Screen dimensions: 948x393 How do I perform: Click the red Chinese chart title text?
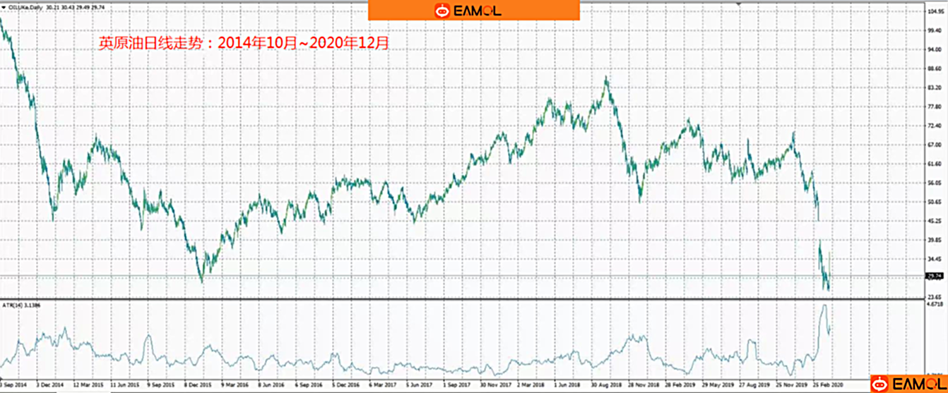click(243, 43)
